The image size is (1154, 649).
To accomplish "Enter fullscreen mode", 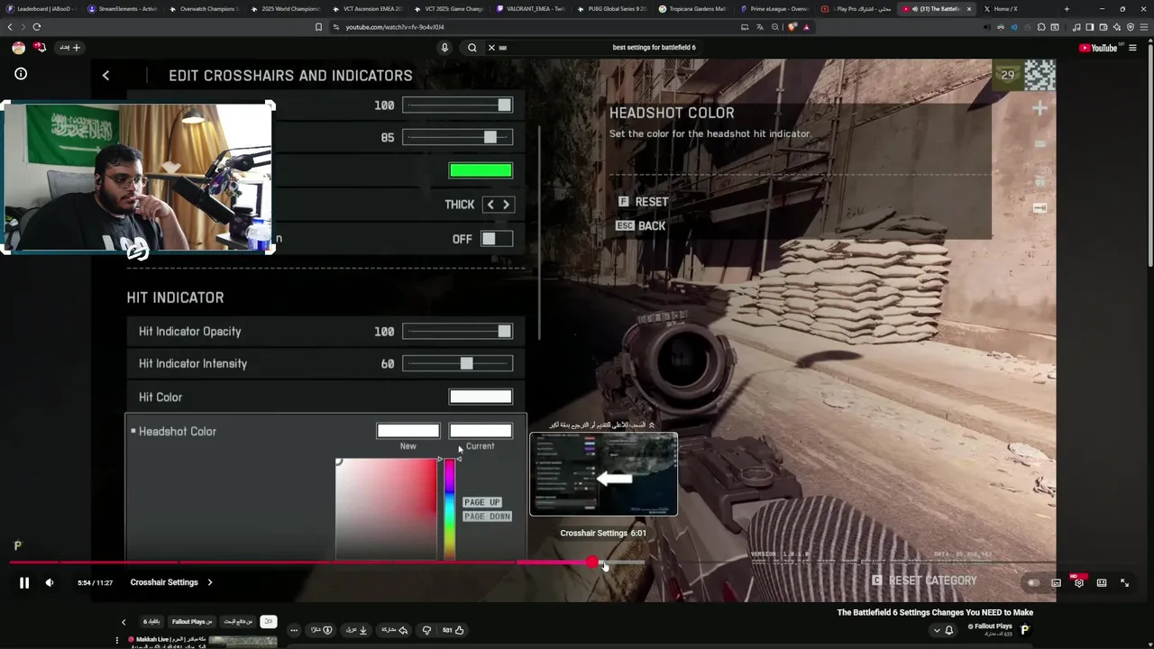I will 1124,582.
